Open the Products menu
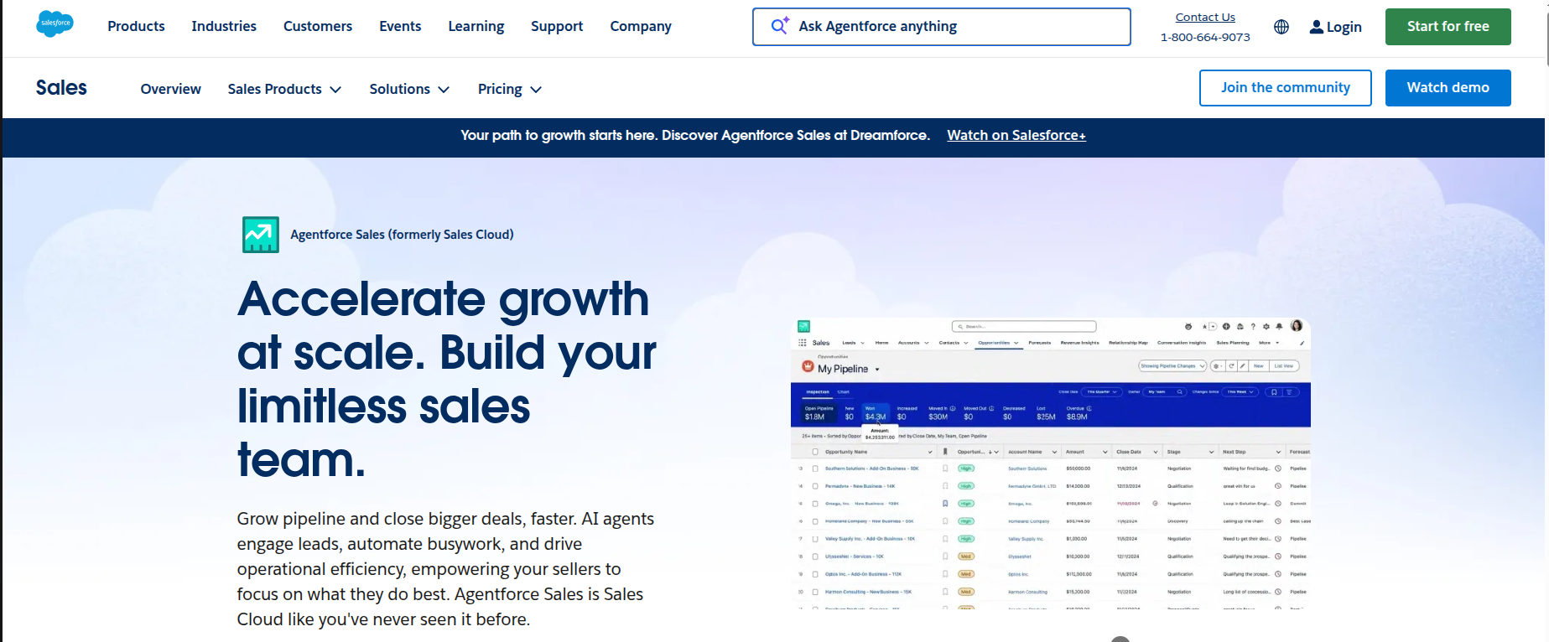1549x642 pixels. coord(136,26)
